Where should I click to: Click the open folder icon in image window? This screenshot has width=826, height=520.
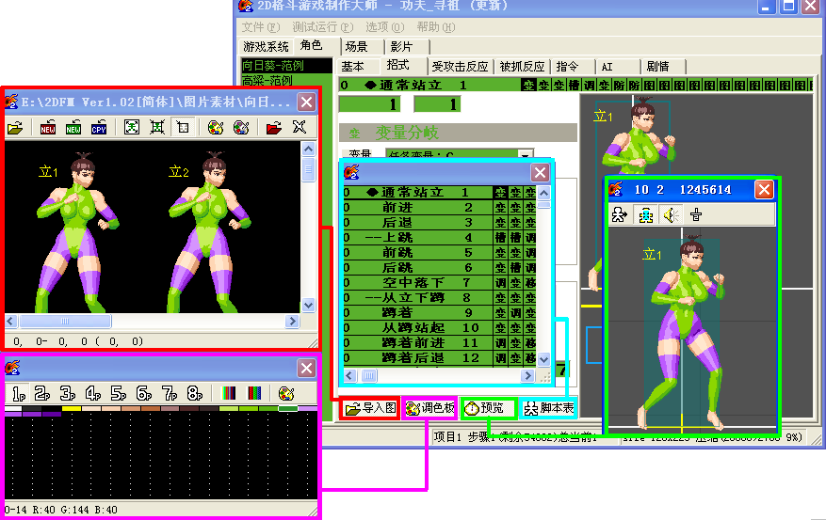coord(15,127)
